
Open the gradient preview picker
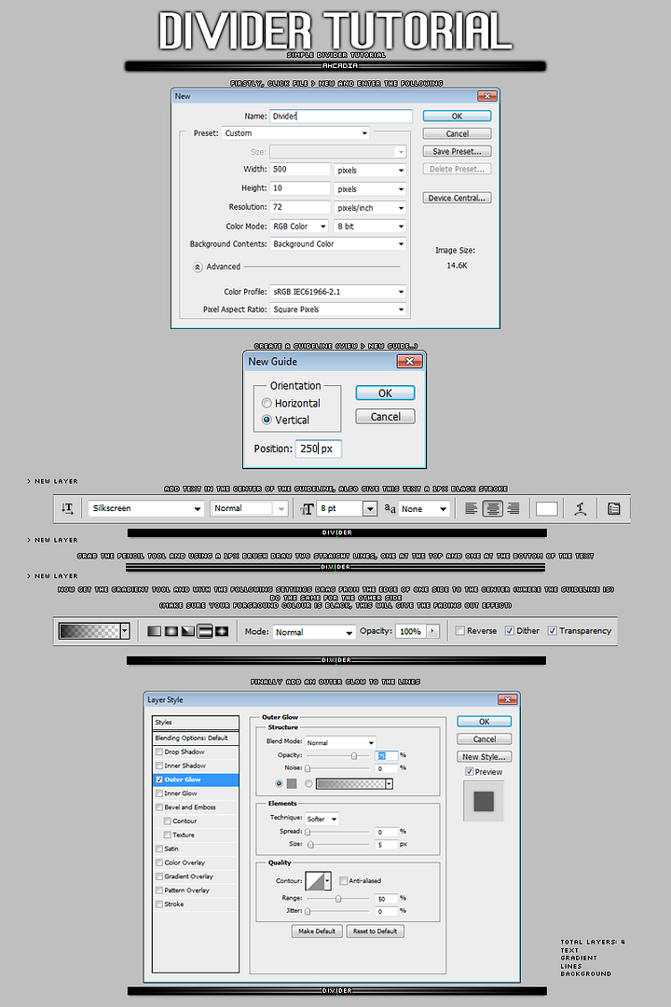(x=94, y=631)
